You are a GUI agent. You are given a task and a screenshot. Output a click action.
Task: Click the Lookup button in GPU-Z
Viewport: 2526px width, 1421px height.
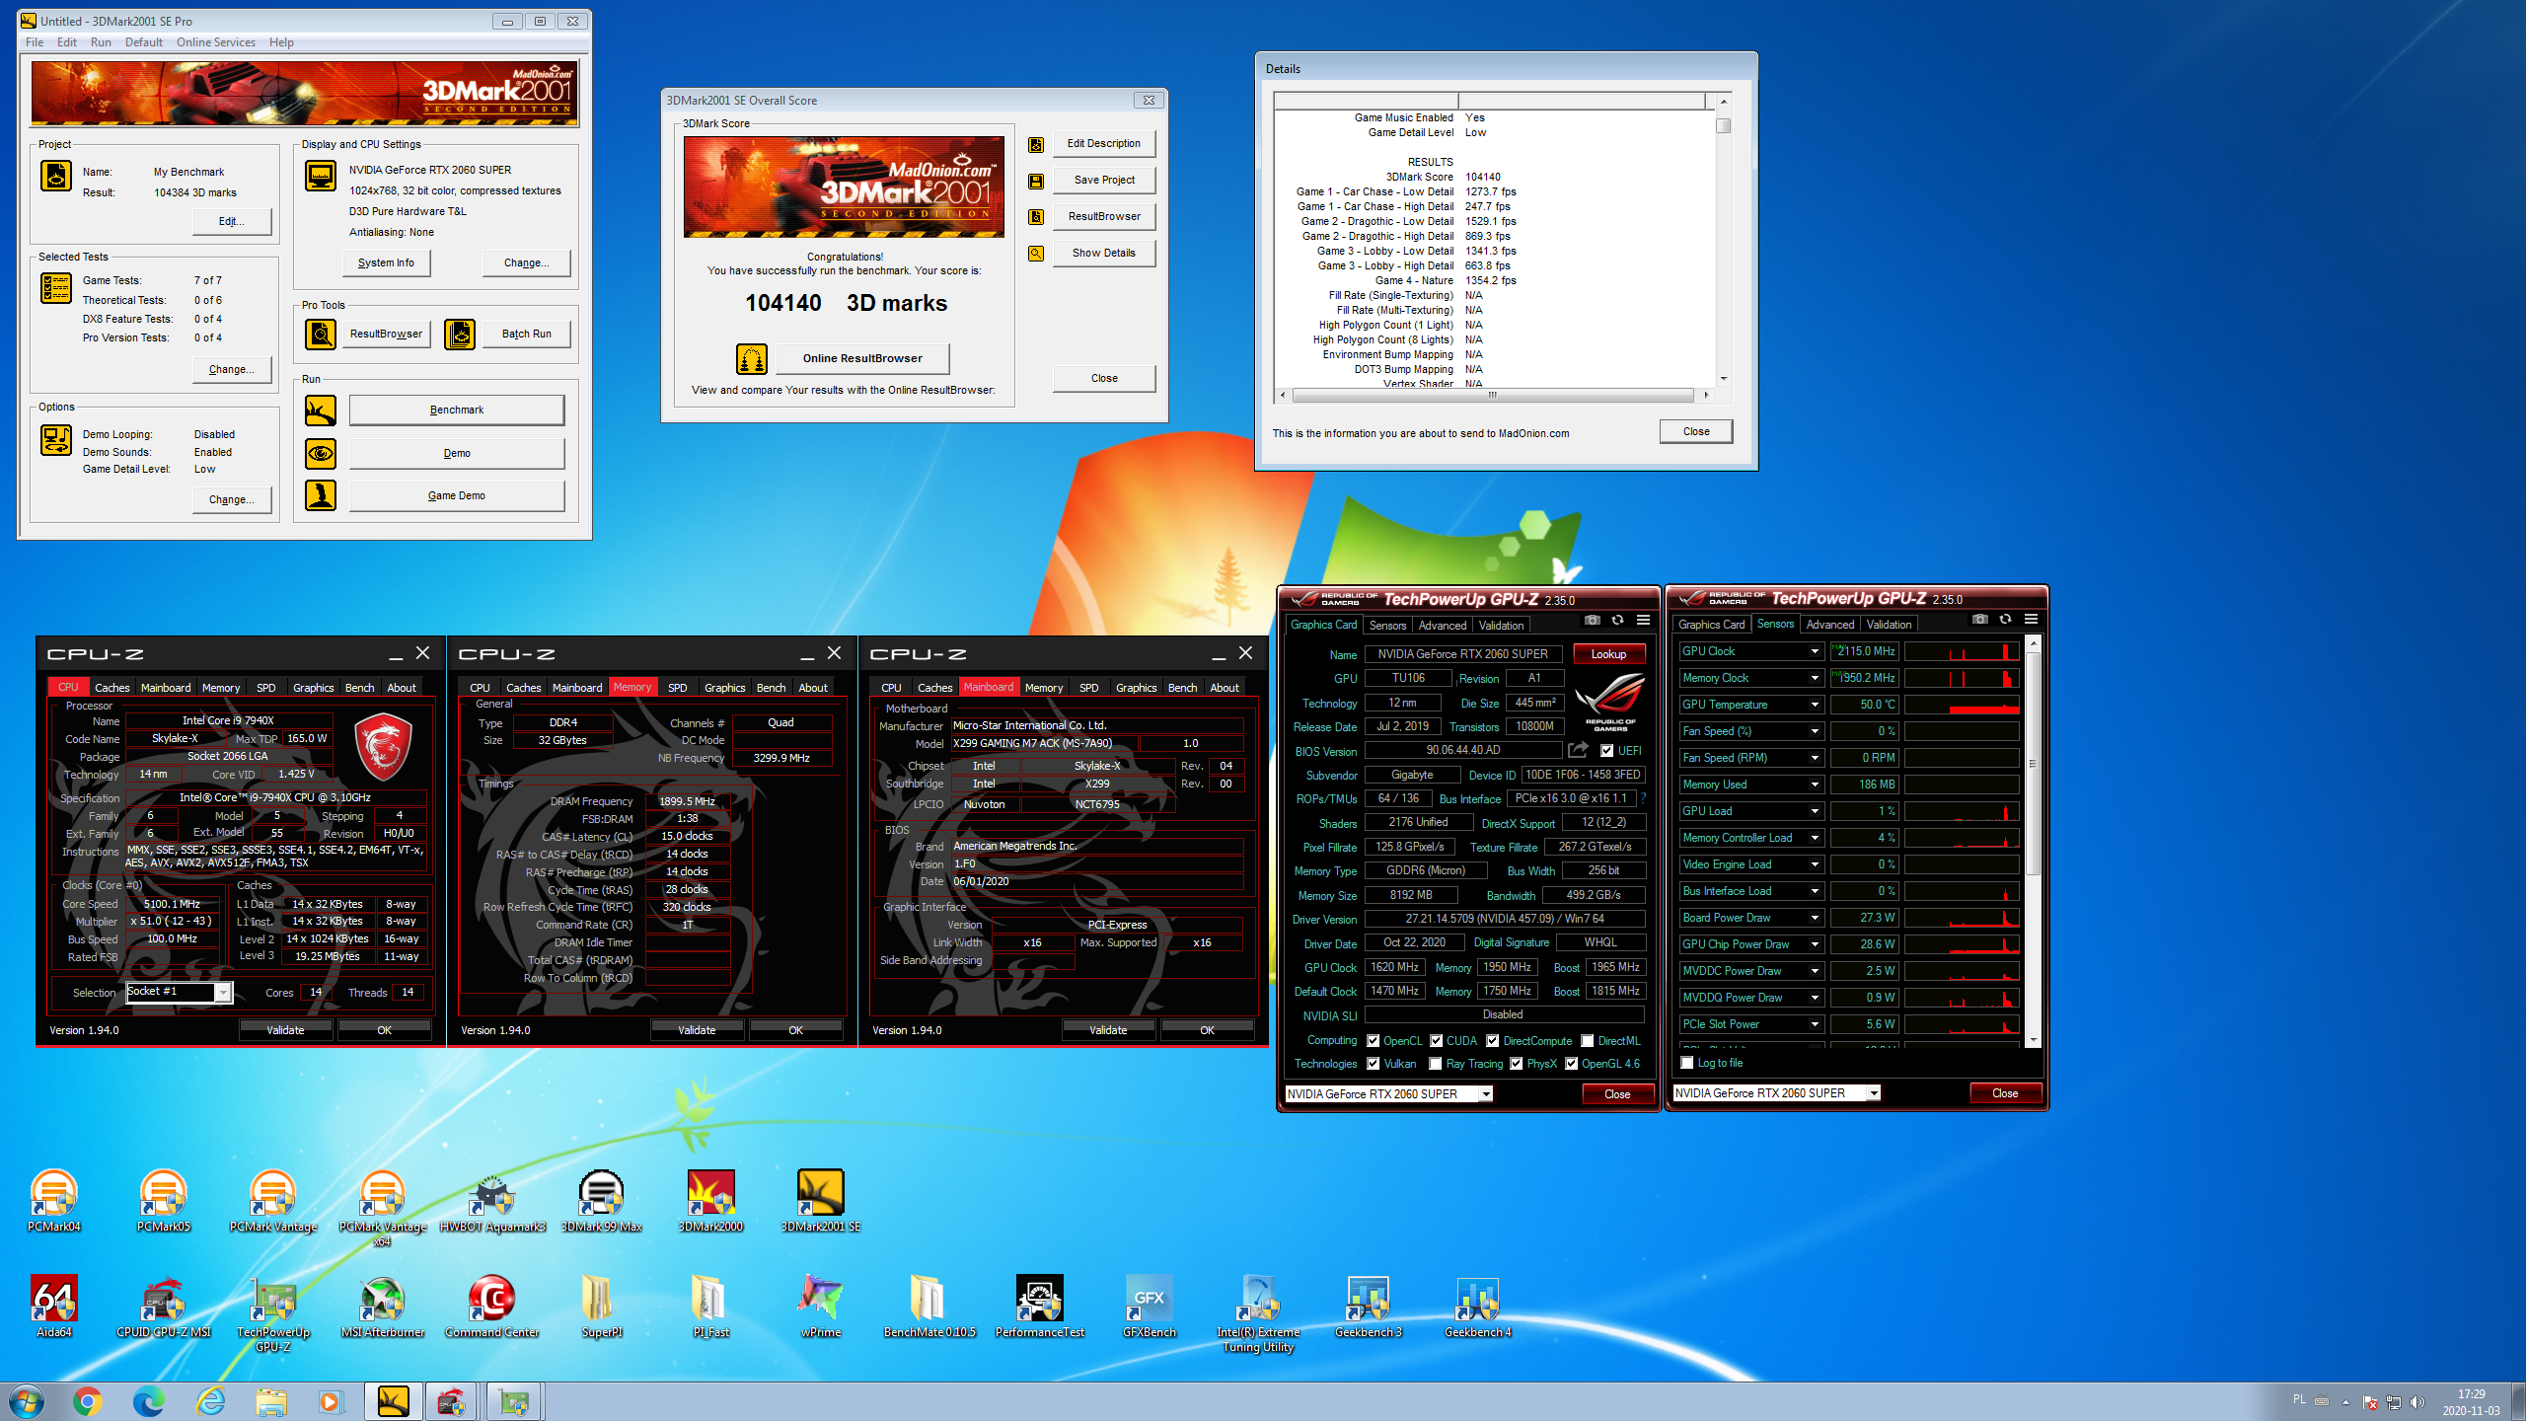(x=1608, y=654)
